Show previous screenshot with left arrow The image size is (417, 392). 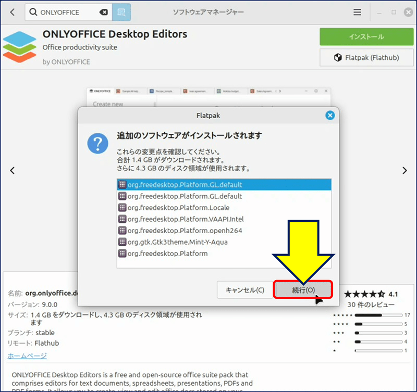click(x=12, y=171)
